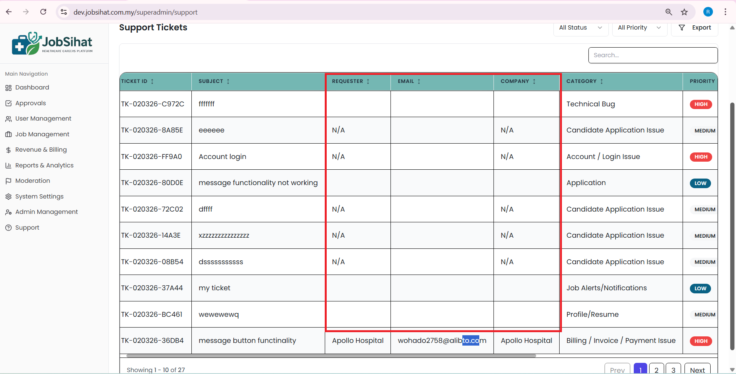Sort tickets by Ticket ID column
The image size is (736, 374).
137,81
